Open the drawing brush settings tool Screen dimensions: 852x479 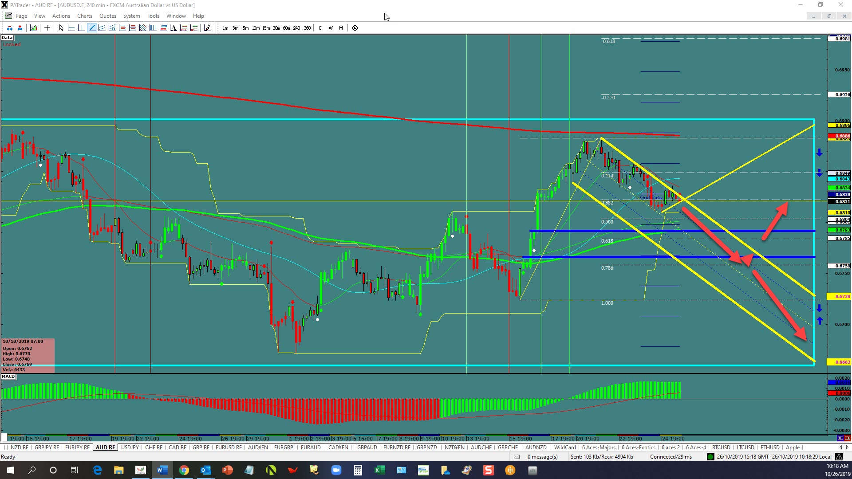[x=207, y=28]
